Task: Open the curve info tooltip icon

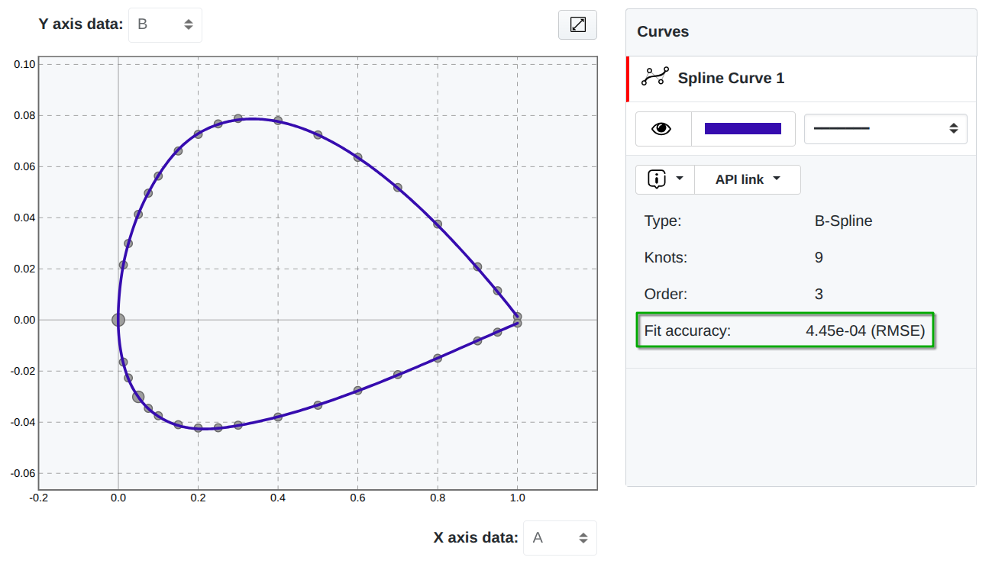Action: tap(658, 179)
